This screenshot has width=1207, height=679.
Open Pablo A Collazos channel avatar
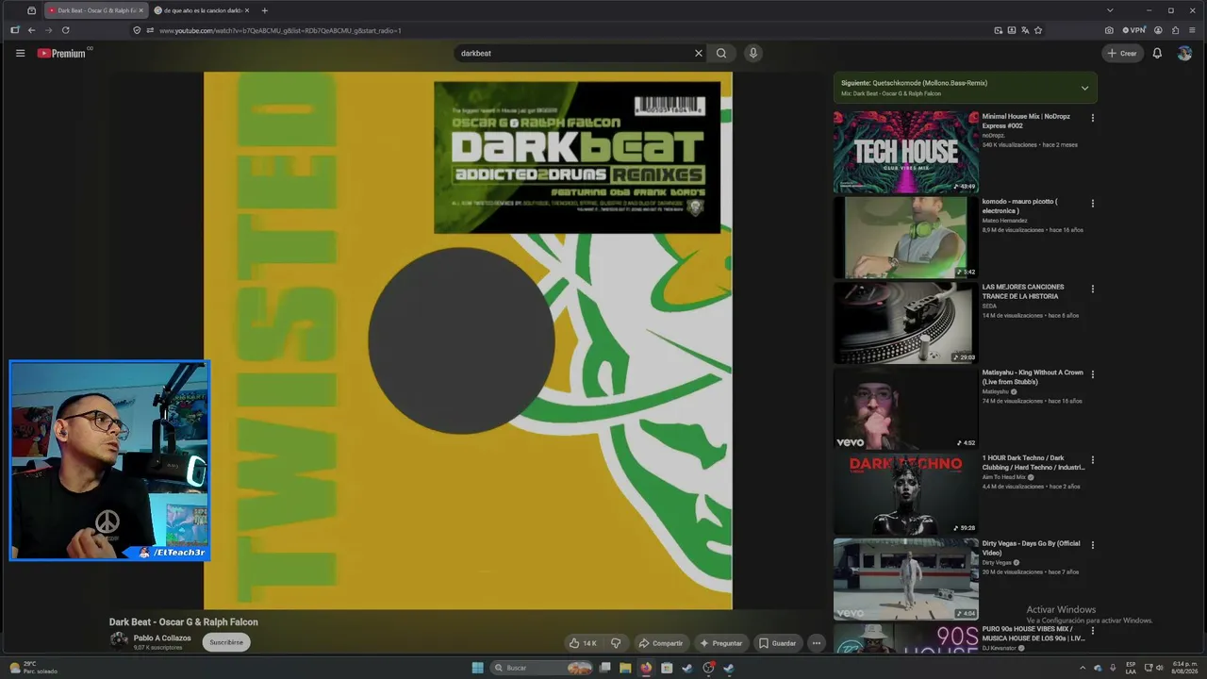(x=119, y=640)
